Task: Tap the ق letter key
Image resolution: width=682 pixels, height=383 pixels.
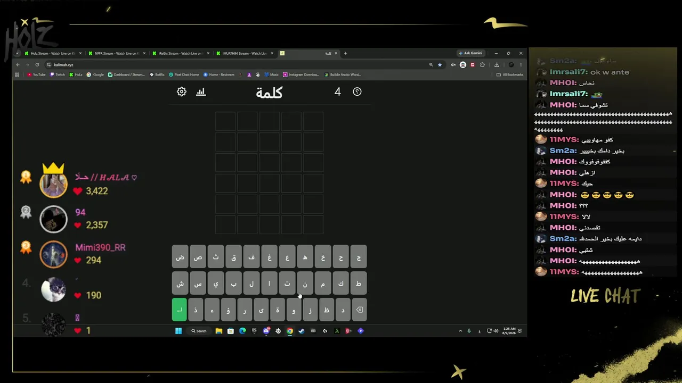Action: (x=233, y=257)
